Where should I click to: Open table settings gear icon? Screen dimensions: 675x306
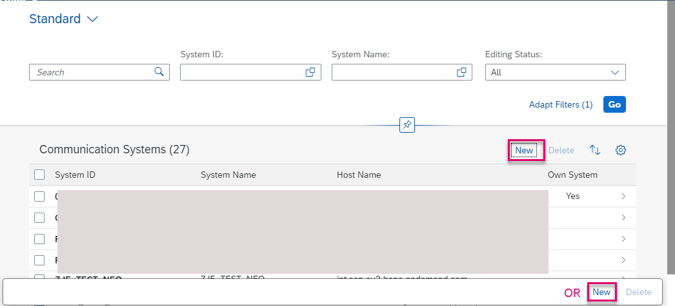(x=621, y=150)
